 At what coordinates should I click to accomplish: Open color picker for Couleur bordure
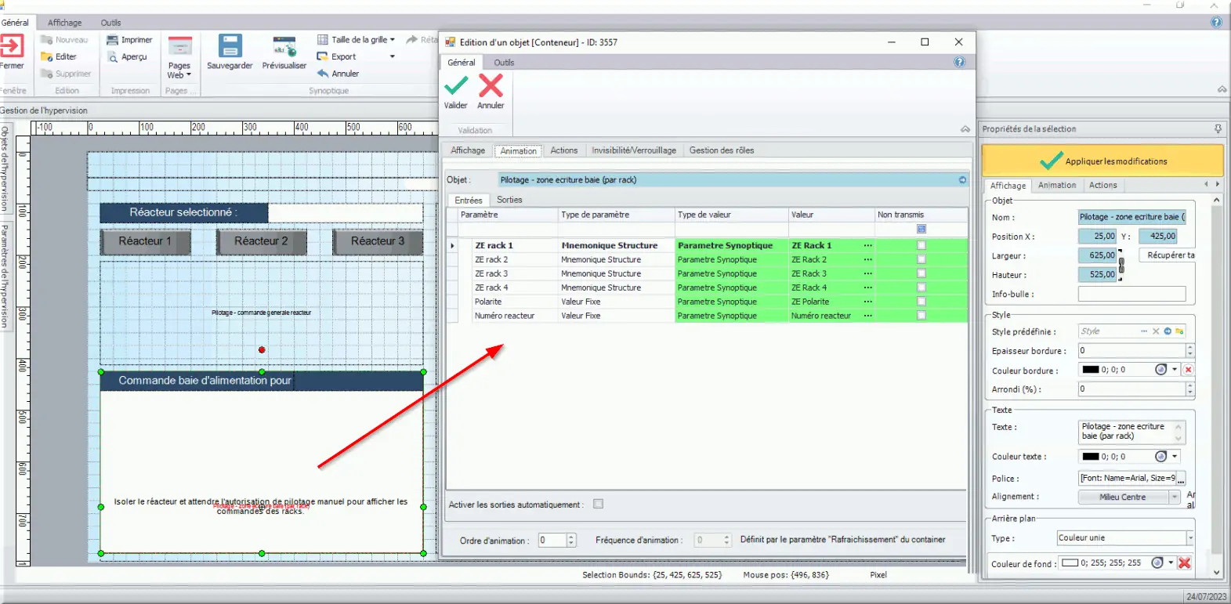1161,370
